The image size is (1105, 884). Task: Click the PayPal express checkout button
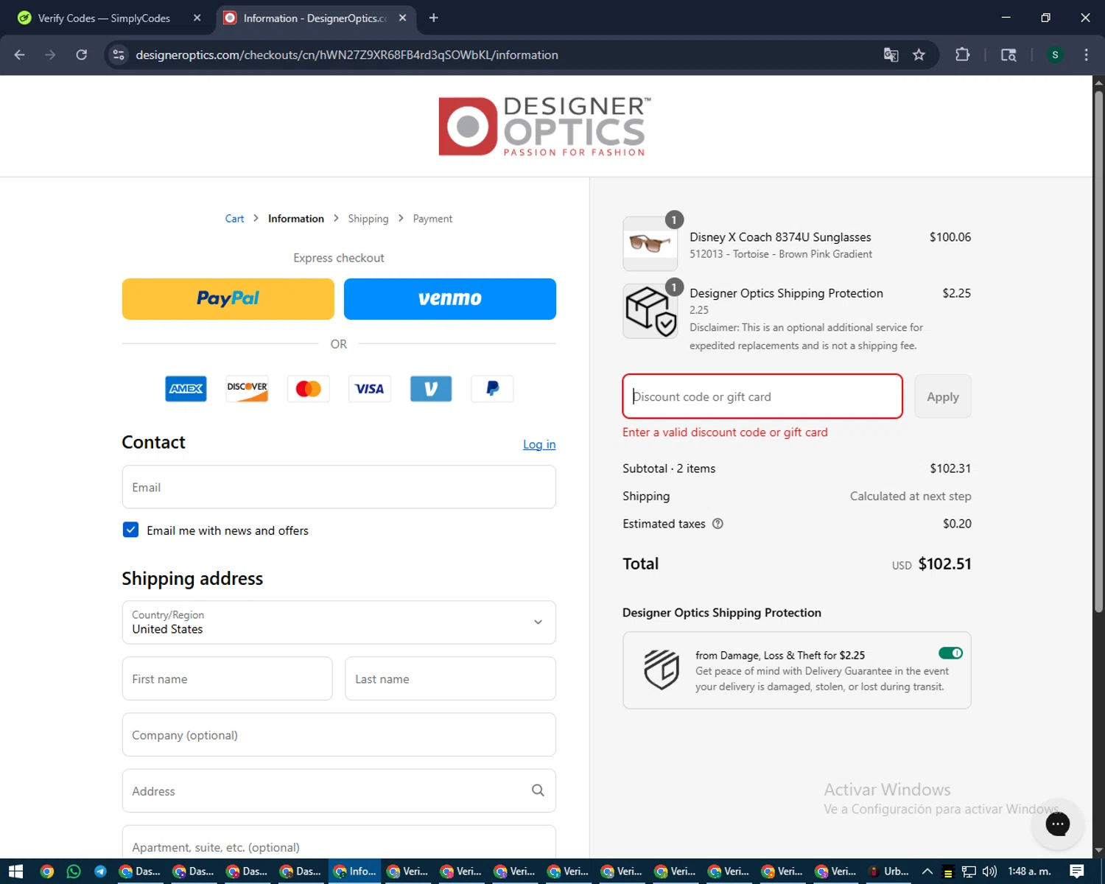[x=228, y=298]
